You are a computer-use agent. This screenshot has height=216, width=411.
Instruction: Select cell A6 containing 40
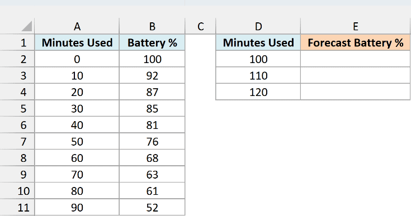coord(77,124)
